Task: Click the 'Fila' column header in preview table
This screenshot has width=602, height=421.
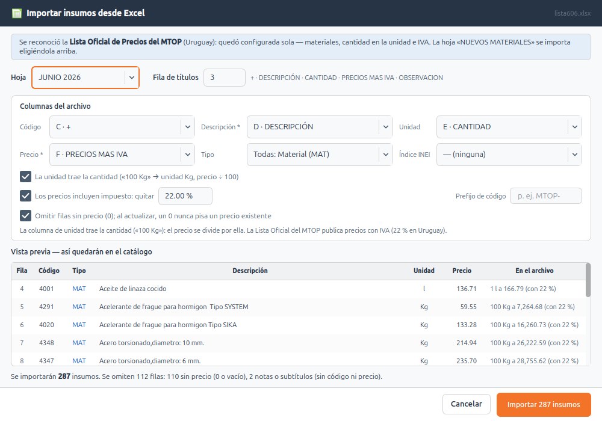Action: [22, 271]
